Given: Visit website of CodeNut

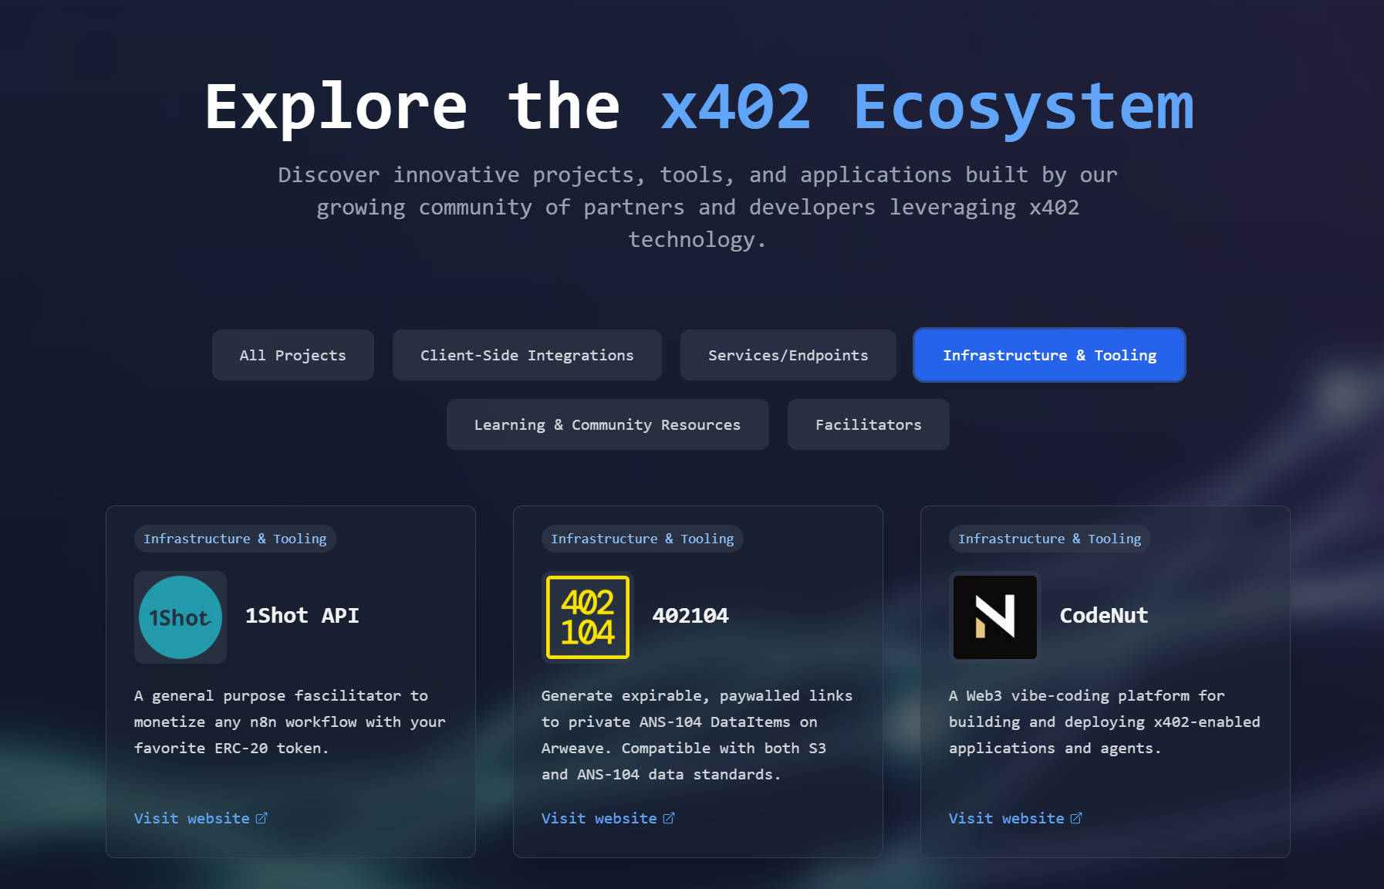Looking at the screenshot, I should (1015, 818).
